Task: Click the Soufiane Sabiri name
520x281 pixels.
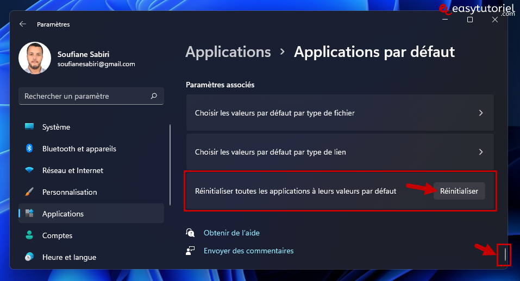Action: (x=83, y=54)
